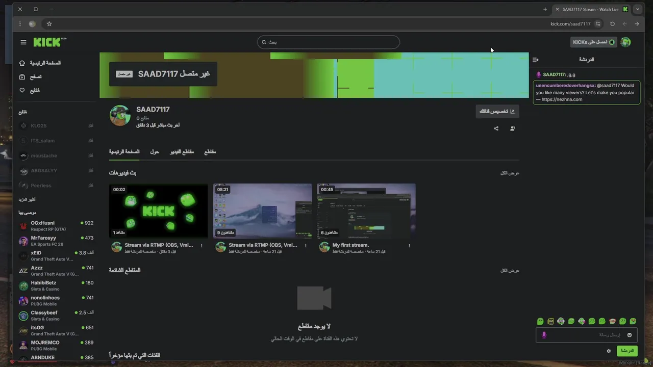Screen dimensions: 653x367
Task: Open recommended channel HabibiBetz
Action: coord(56,285)
